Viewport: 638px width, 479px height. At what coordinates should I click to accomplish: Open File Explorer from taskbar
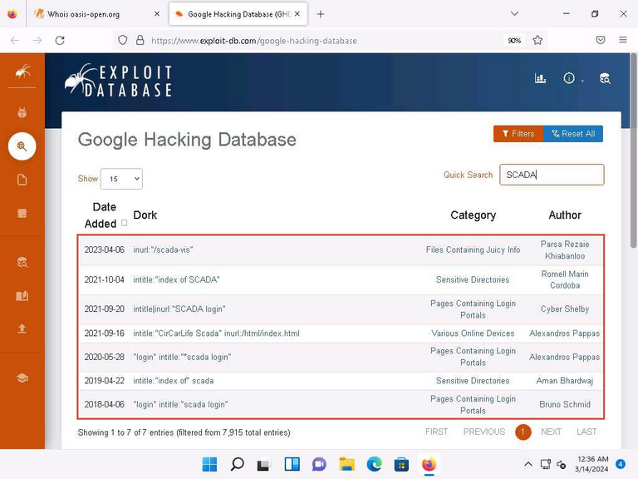pos(346,464)
